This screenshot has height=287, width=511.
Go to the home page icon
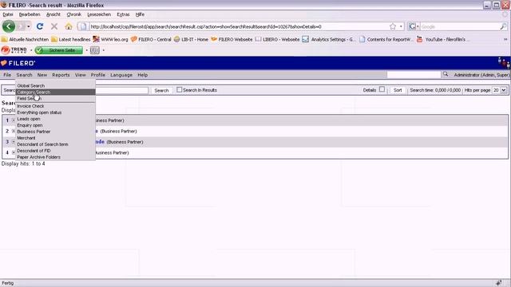[69, 26]
